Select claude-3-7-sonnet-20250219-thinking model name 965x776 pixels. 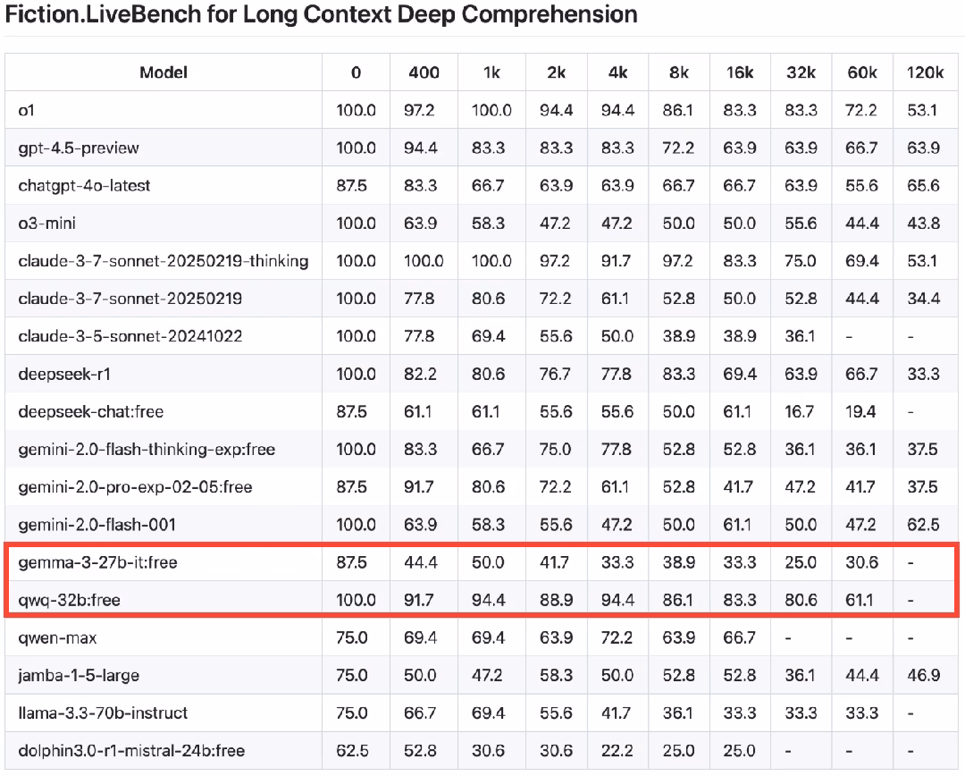(164, 261)
